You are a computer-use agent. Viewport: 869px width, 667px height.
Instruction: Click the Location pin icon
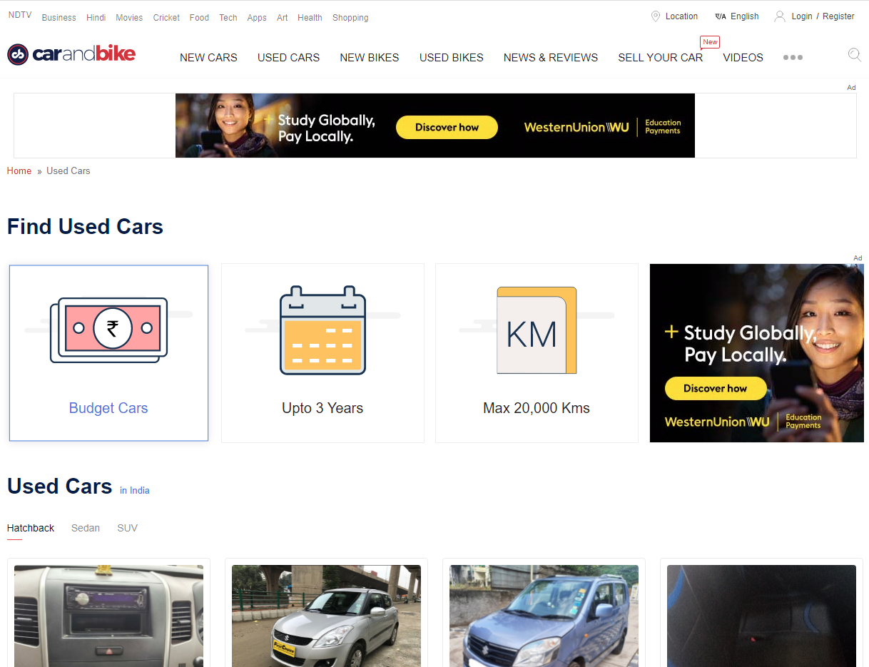tap(656, 16)
